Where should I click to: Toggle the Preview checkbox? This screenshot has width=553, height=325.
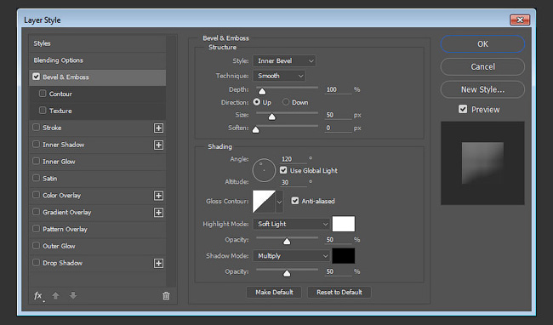[463, 109]
